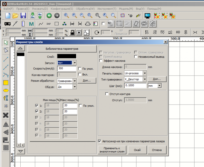Click the Save file floppy disk icon

23,15
